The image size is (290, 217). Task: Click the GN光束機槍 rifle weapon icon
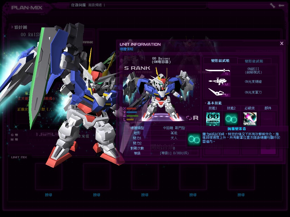pyautogui.click(x=218, y=82)
